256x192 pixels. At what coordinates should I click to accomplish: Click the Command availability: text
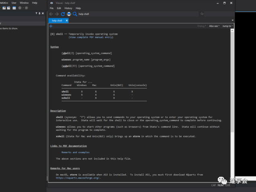(x=70, y=76)
